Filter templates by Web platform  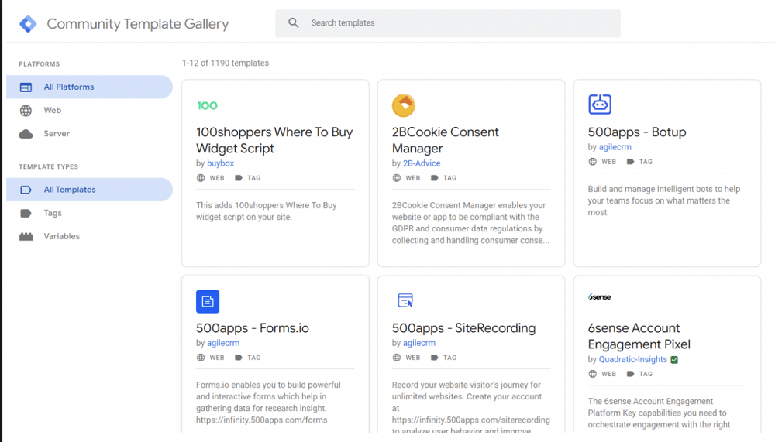pos(89,110)
